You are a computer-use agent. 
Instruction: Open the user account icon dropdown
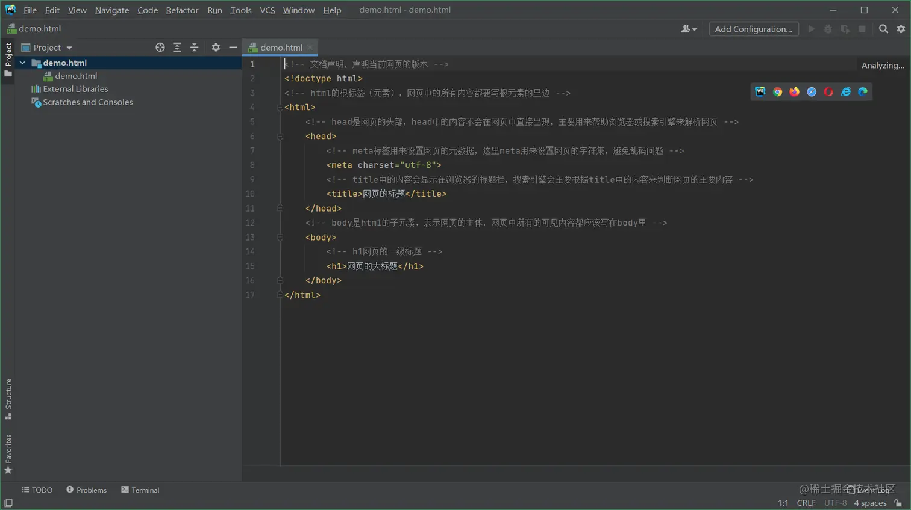point(688,29)
